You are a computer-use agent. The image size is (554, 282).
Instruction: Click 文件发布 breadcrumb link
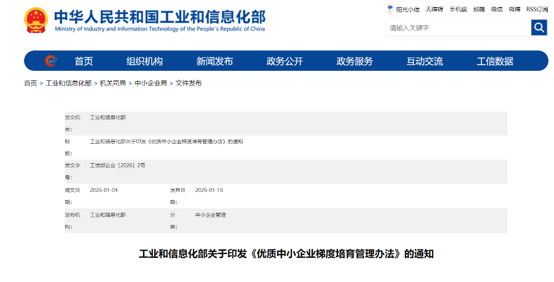(x=189, y=83)
